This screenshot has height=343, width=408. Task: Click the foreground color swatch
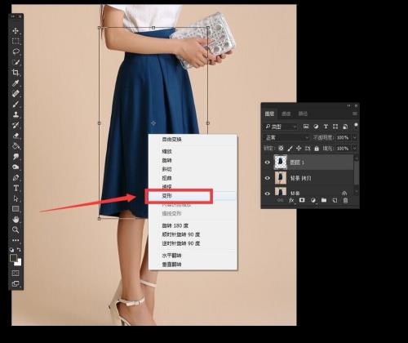pyautogui.click(x=13, y=258)
